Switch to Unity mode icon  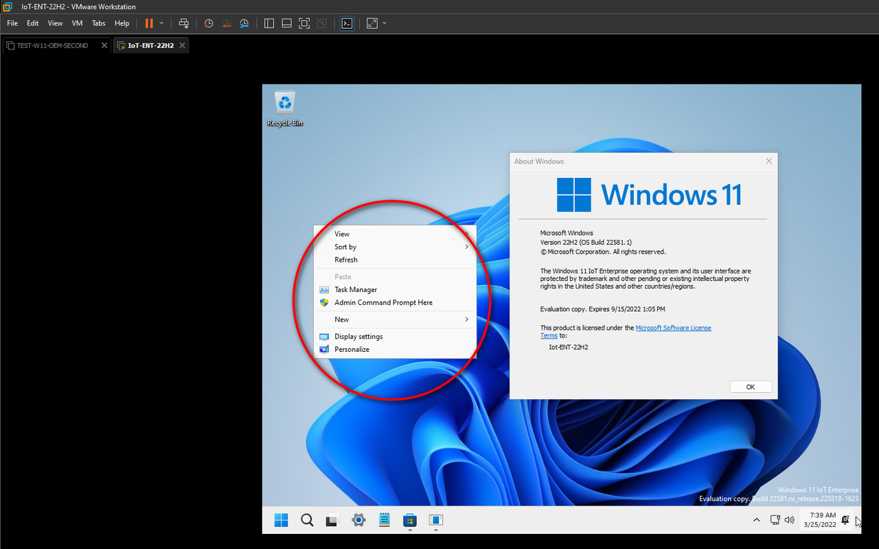(x=322, y=23)
